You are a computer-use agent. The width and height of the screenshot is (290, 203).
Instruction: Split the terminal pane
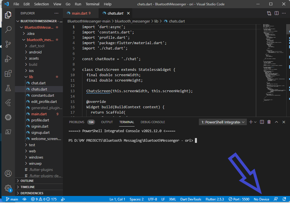click(x=262, y=122)
